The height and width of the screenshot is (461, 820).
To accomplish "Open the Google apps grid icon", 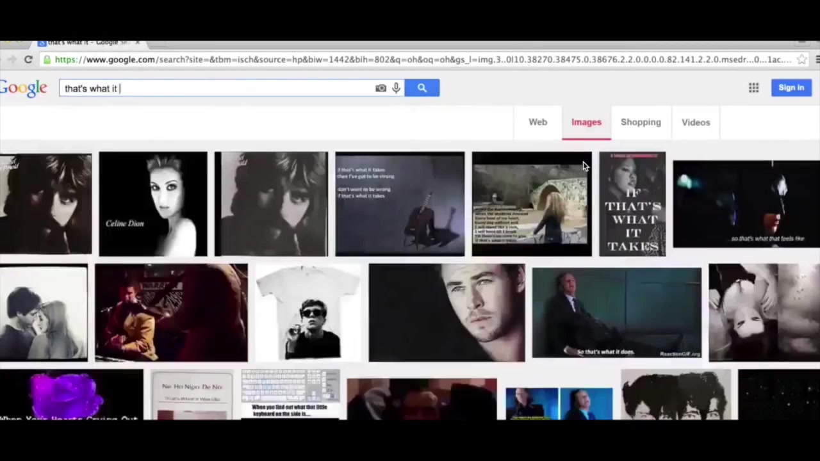I will [x=754, y=88].
